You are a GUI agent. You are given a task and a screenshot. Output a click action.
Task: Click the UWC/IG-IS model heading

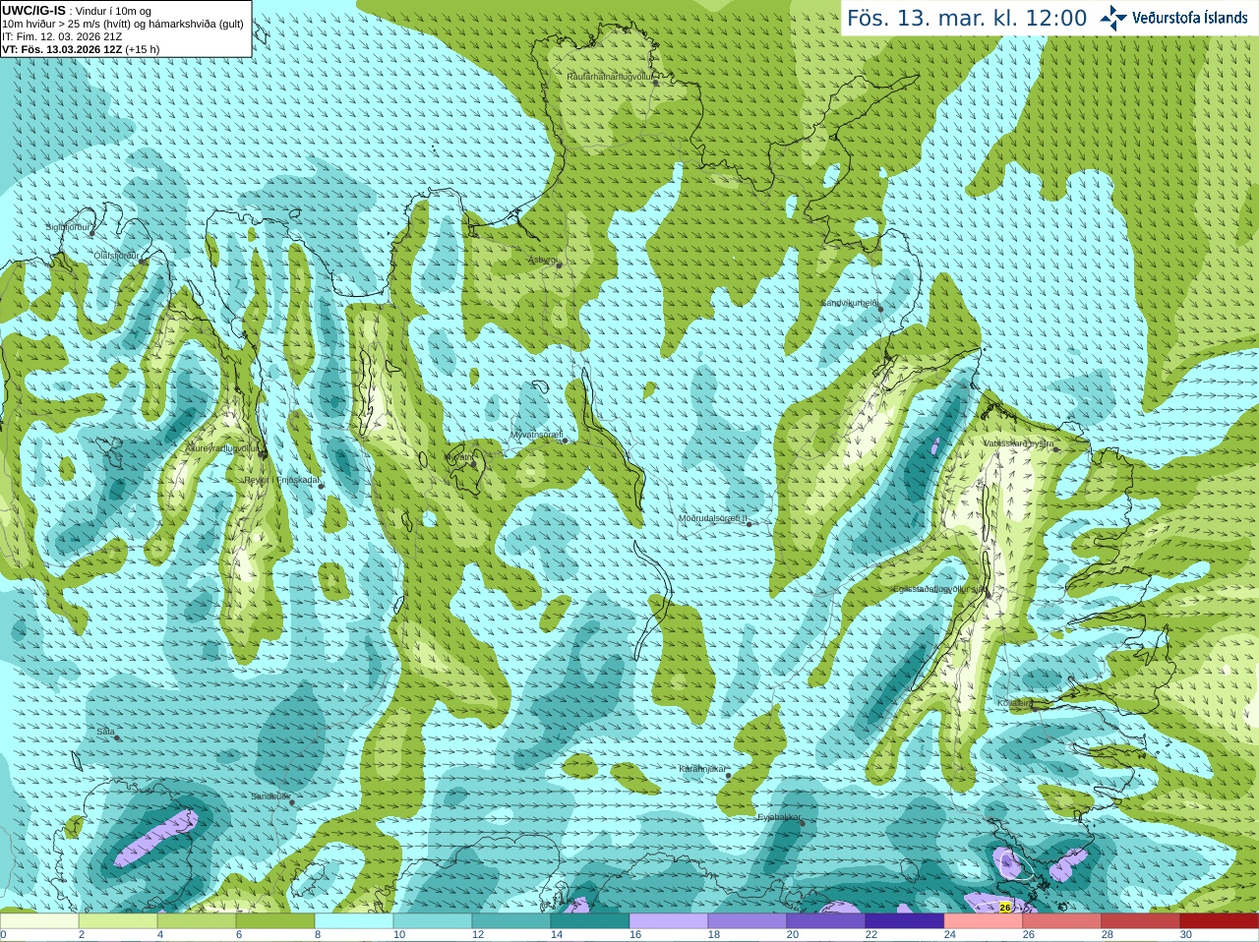[x=33, y=11]
